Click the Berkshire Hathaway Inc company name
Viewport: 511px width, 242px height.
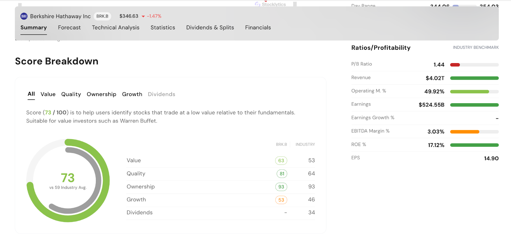coord(60,16)
